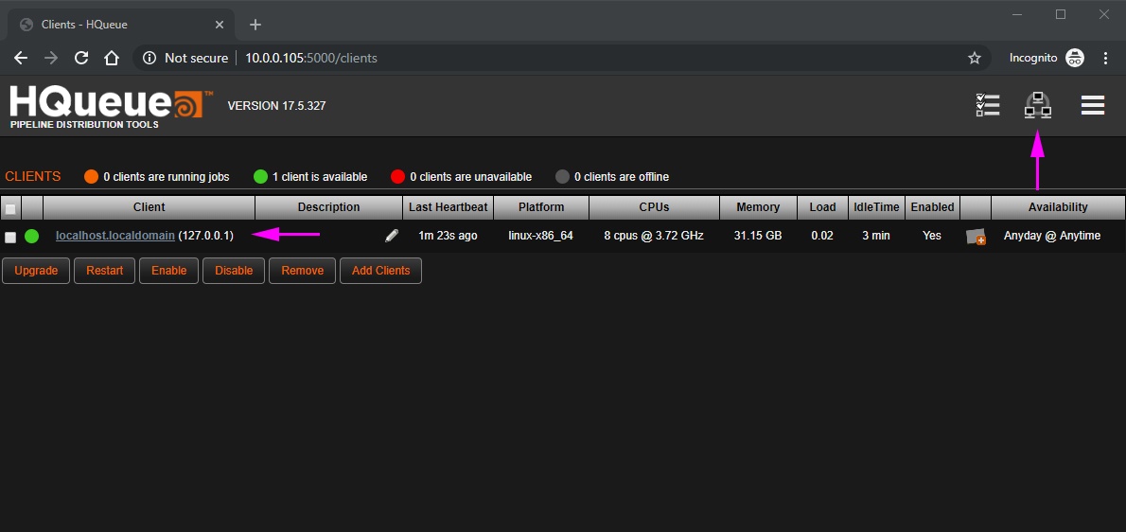This screenshot has height=532, width=1126.
Task: Sort by the Availability column header
Action: coord(1058,207)
